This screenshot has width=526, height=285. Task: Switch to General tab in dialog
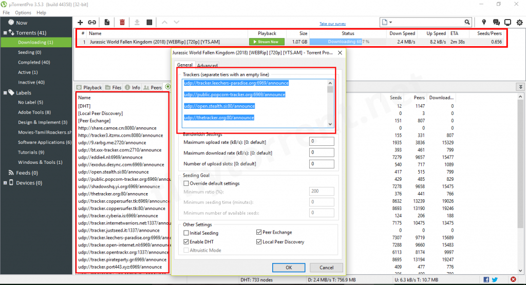(184, 65)
